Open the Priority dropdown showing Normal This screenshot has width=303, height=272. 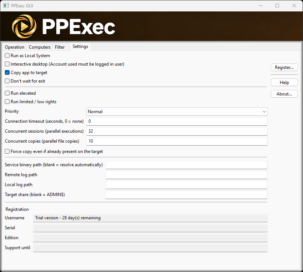pos(177,111)
